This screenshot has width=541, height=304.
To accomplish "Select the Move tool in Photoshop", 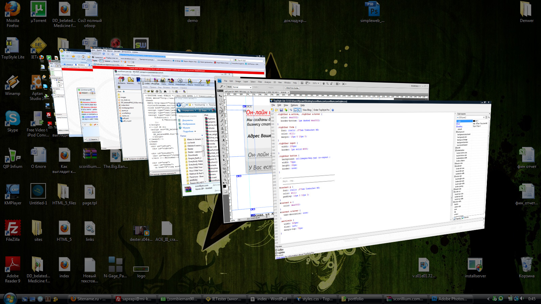I will [220, 96].
